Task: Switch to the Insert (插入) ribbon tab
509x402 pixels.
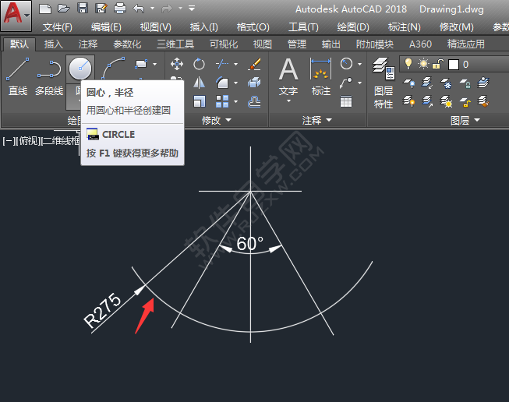Action: tap(54, 44)
